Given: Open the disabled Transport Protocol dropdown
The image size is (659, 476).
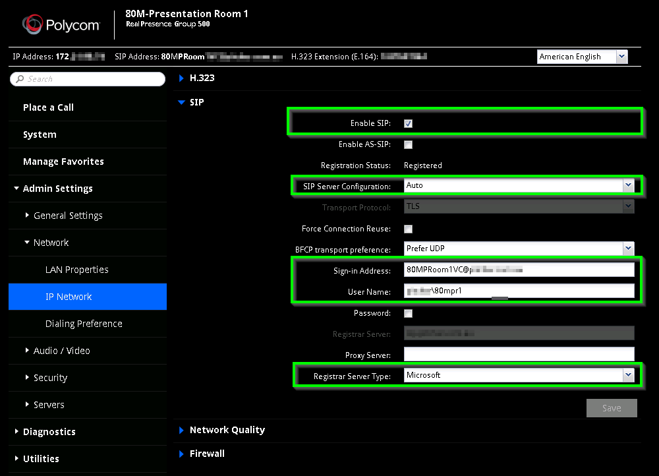Looking at the screenshot, I should coord(519,206).
